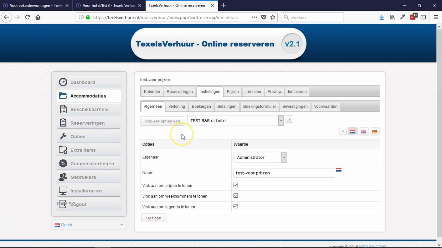Open Pocket save icon in address bar
The image size is (442, 248).
(x=264, y=17)
